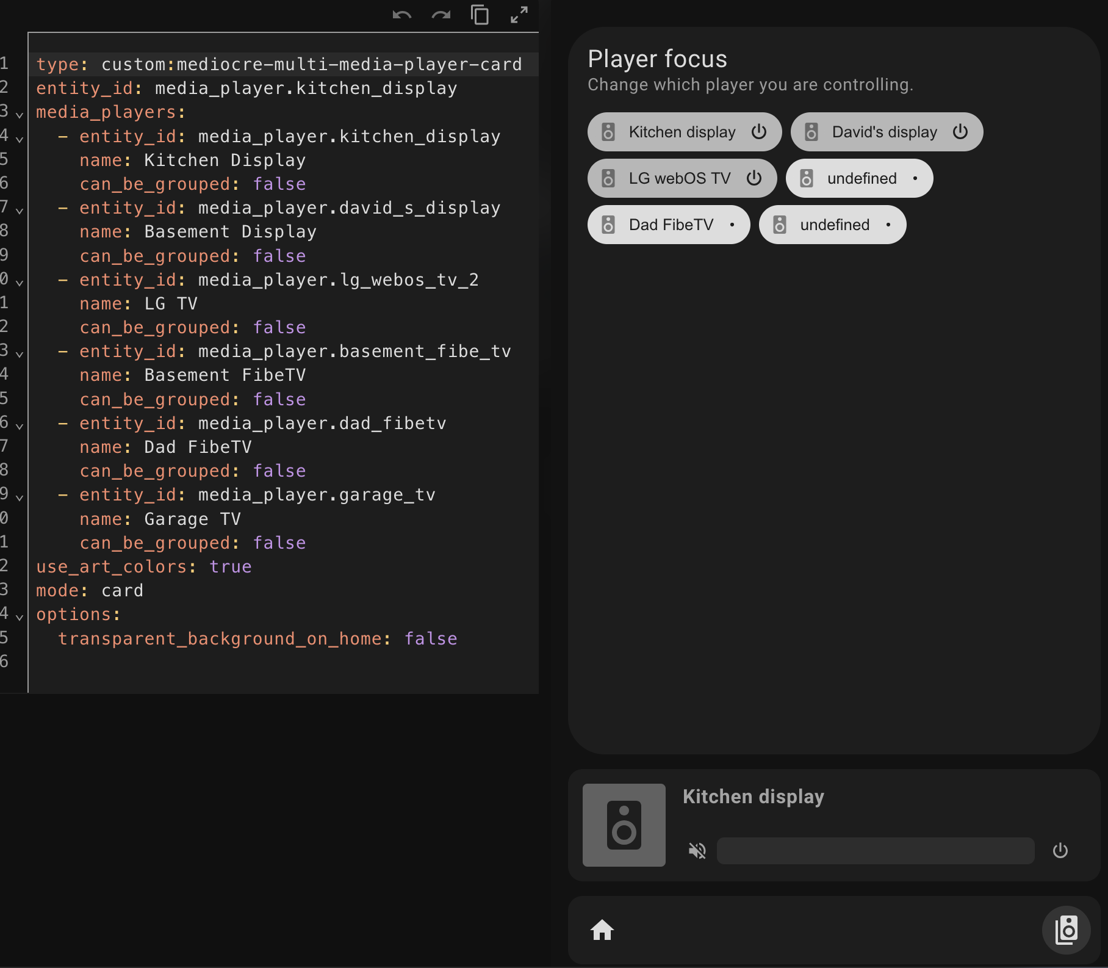Viewport: 1108px width, 968px height.
Task: Fold the garage_tv entity entry
Action: point(20,497)
